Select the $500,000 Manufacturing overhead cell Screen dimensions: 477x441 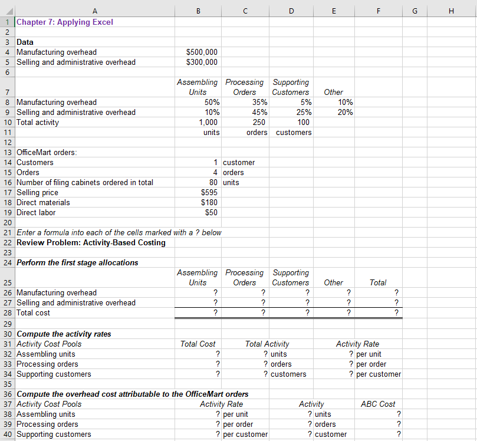pyautogui.click(x=198, y=52)
